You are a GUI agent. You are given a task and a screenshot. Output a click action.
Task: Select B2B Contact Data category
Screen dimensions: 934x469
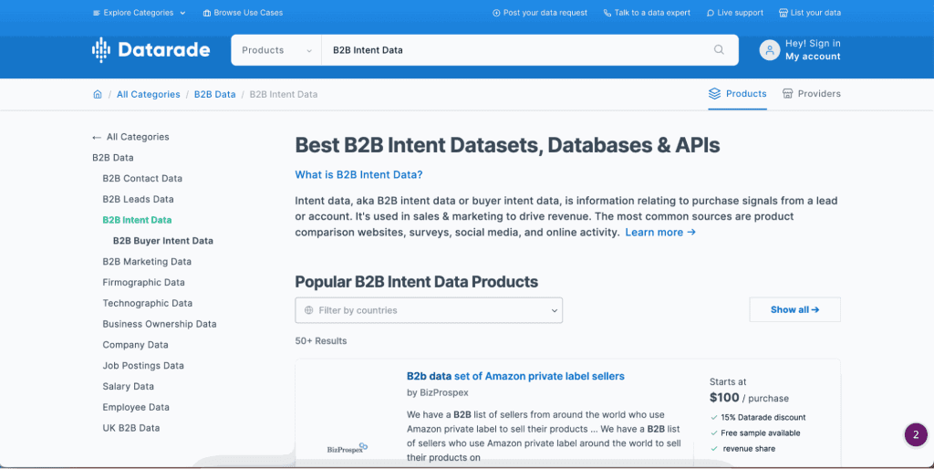(x=142, y=179)
